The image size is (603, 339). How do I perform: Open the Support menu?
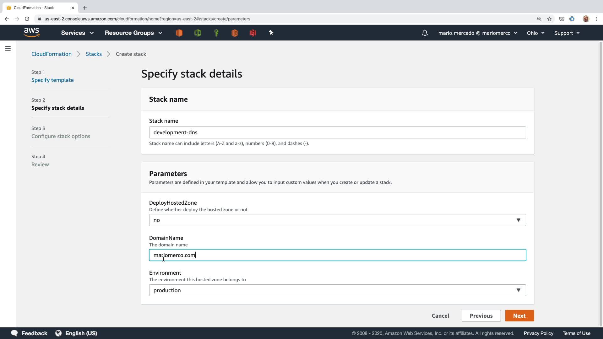click(567, 33)
